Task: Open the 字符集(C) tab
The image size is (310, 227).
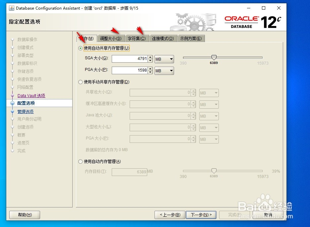Action: 136,38
